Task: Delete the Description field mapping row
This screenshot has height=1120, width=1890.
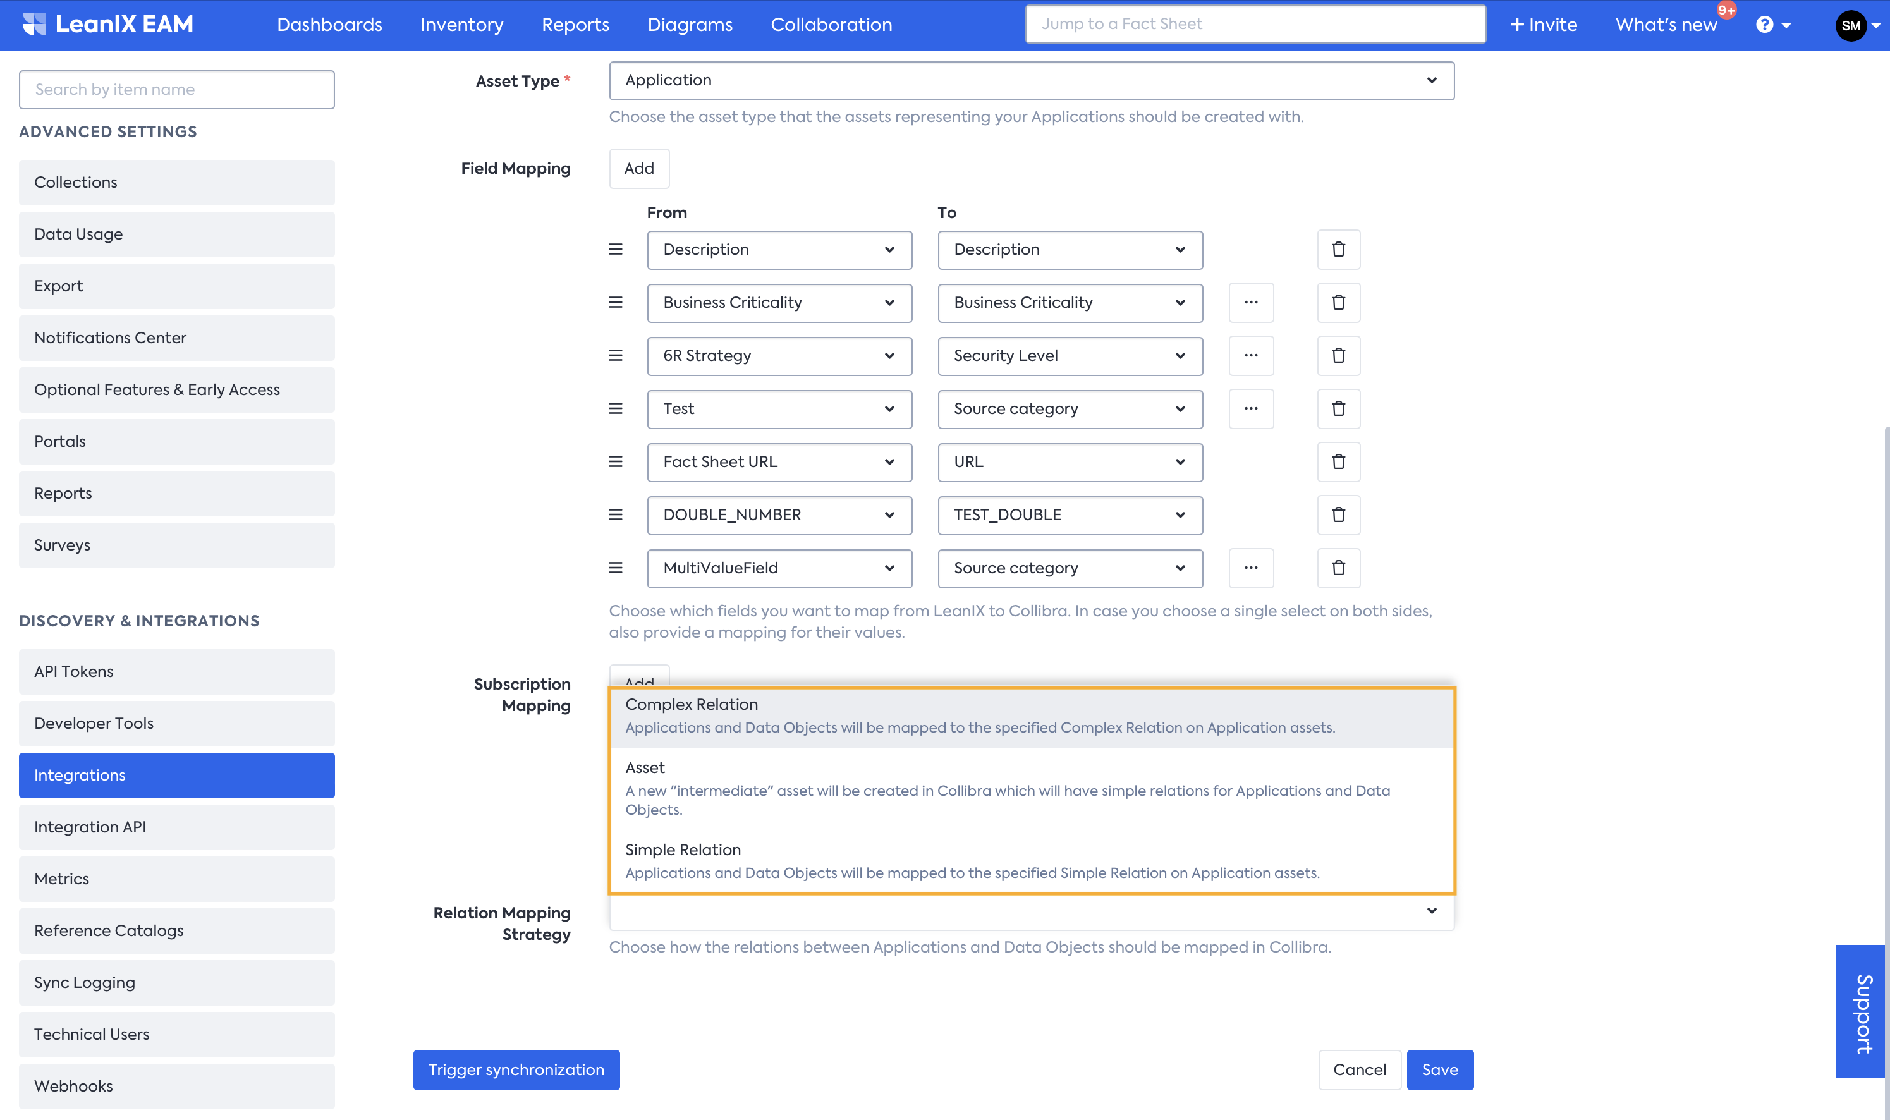Action: tap(1338, 250)
